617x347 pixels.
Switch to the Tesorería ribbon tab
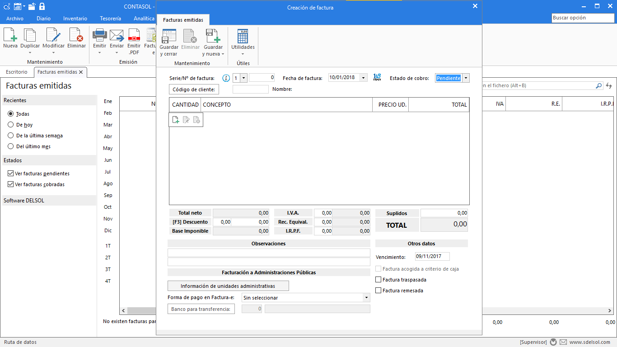click(x=111, y=19)
